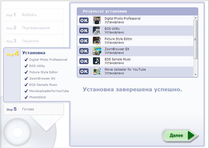Click the OK badge beside Digital Photo Professional
This screenshot has width=209, height=148.
click(84, 21)
